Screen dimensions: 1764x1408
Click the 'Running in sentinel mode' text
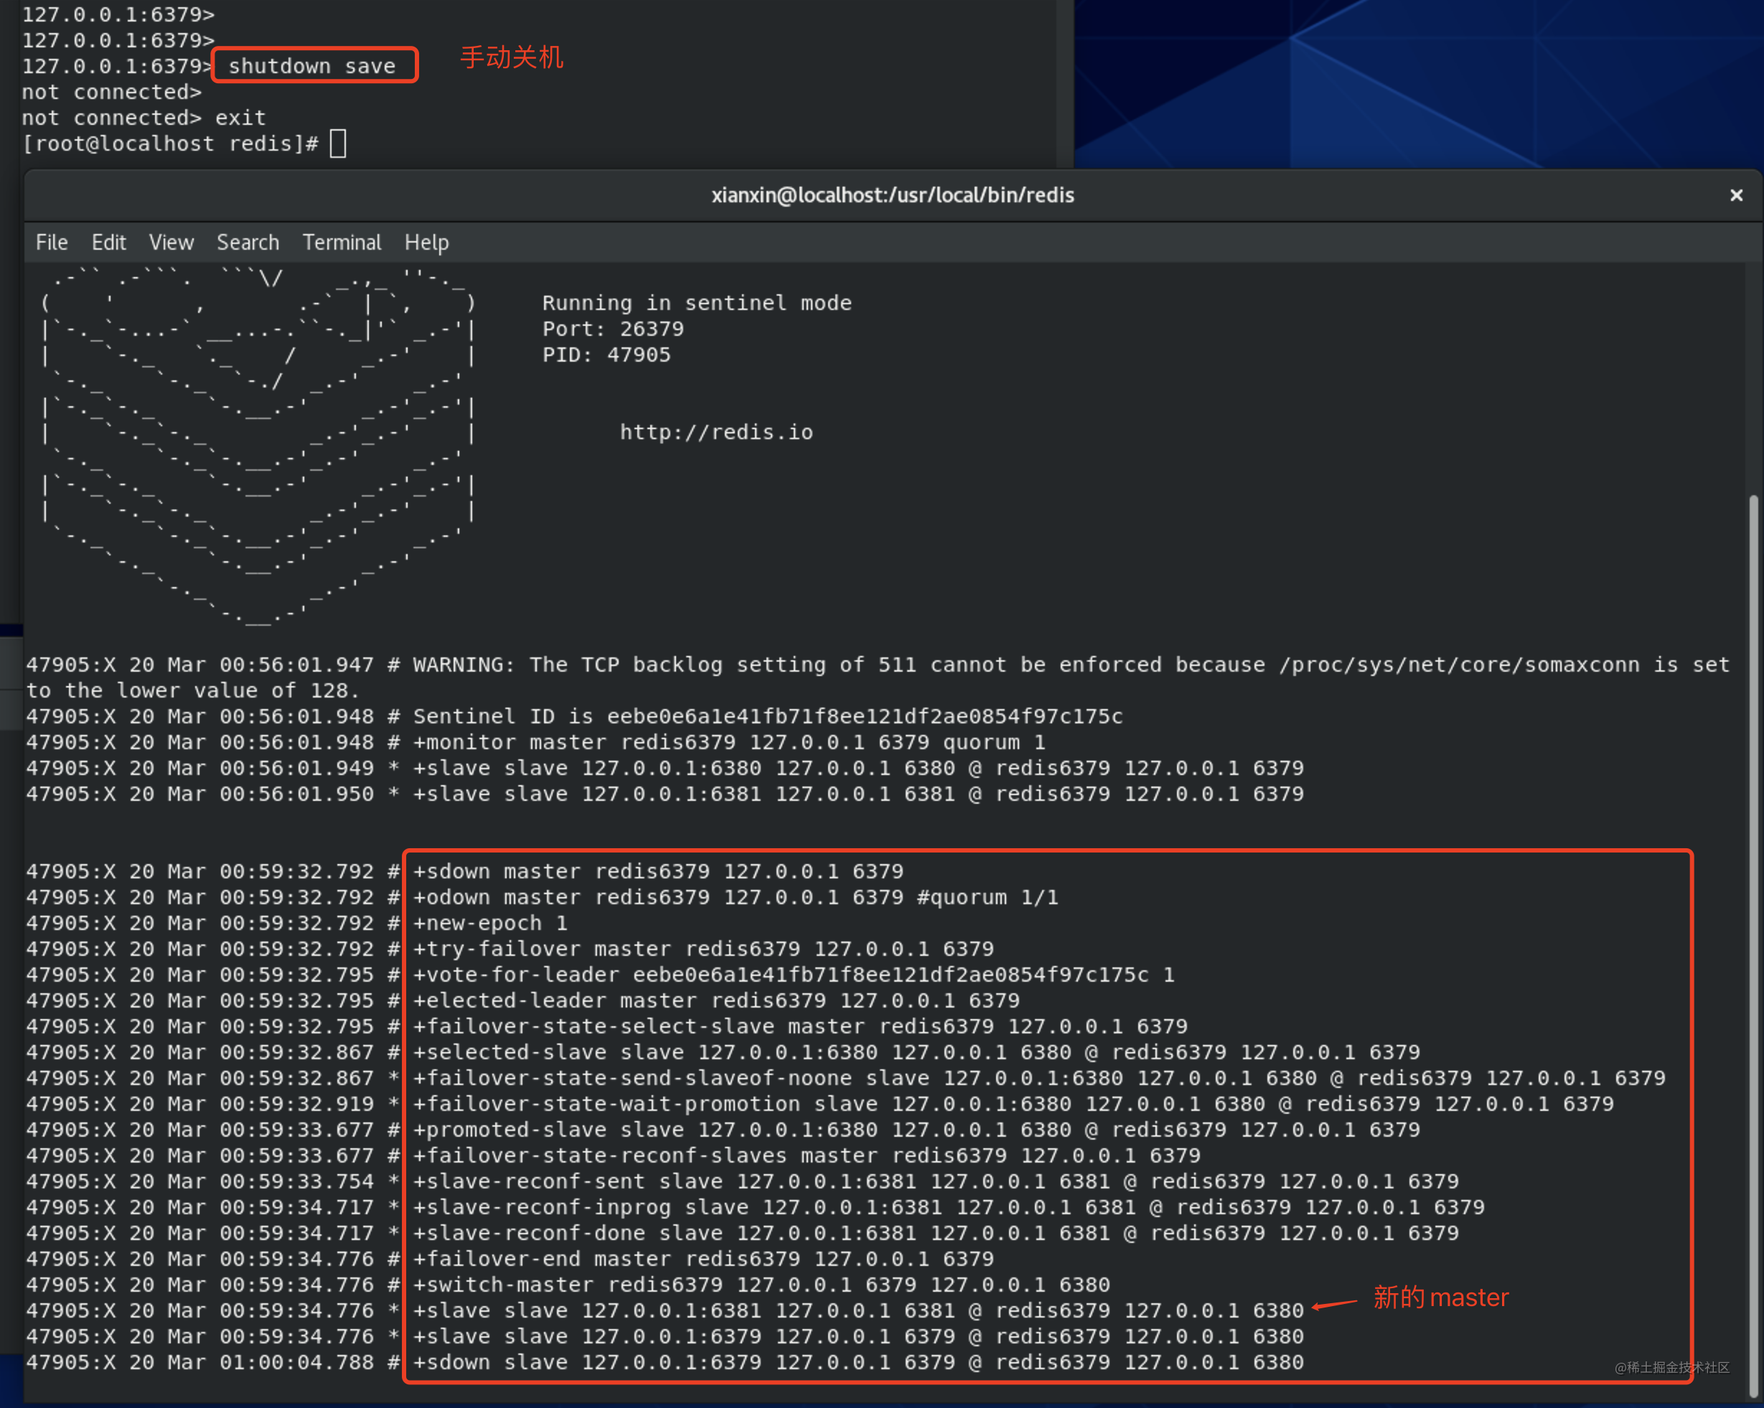click(x=696, y=303)
